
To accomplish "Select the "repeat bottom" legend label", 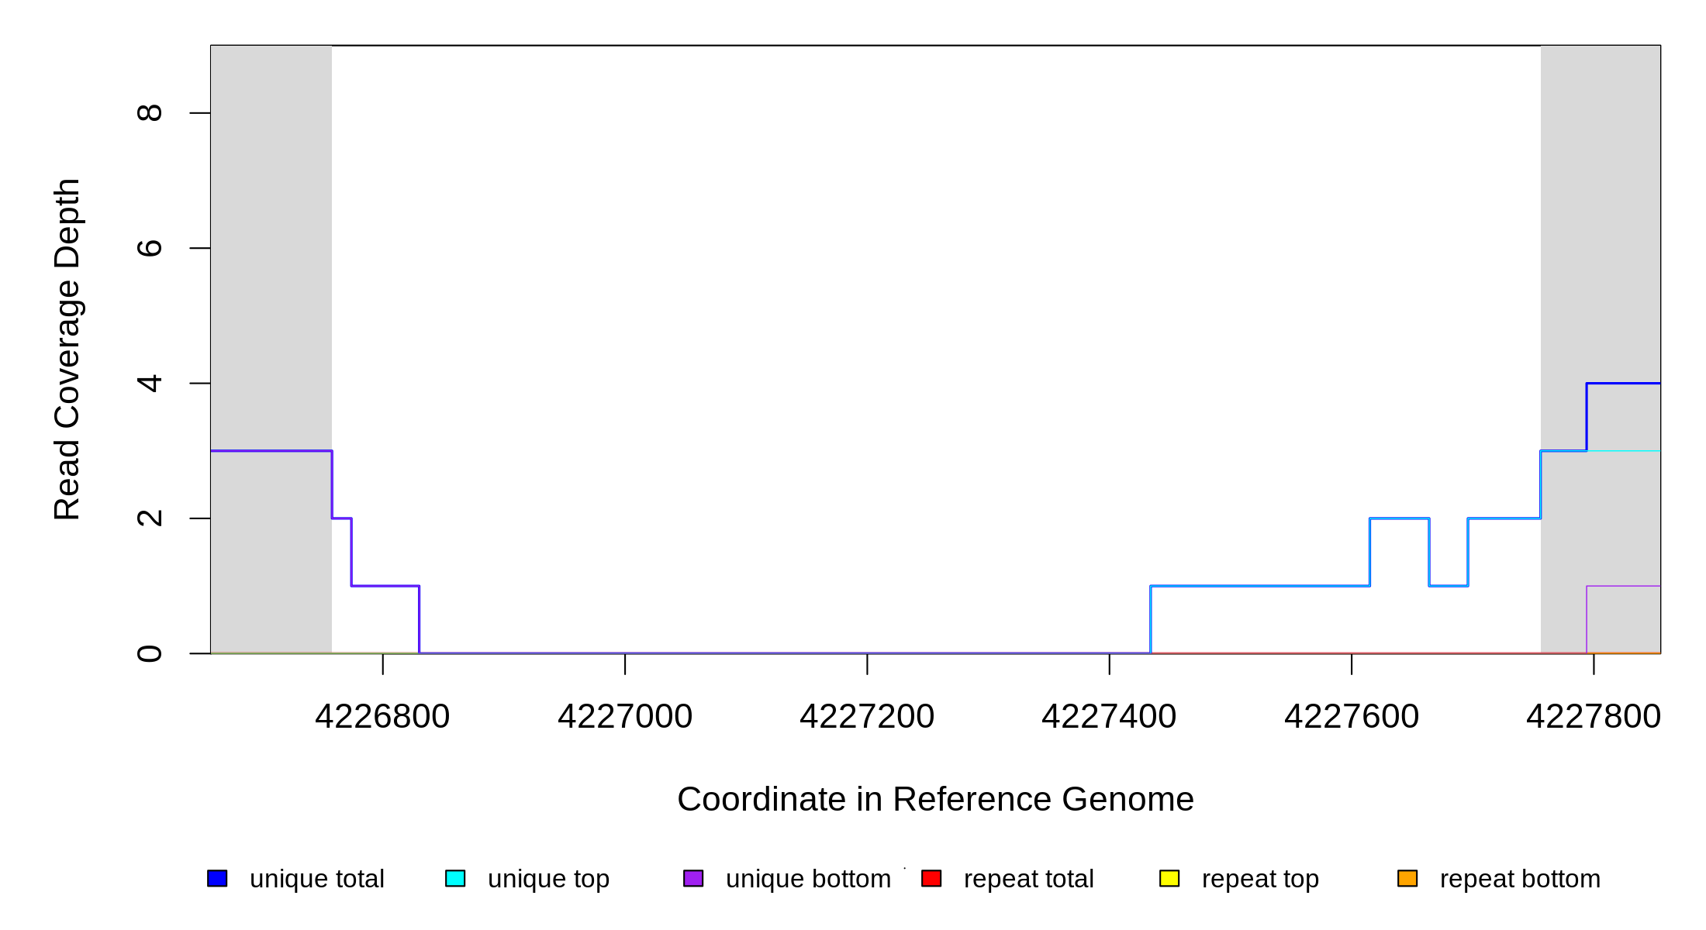I will pyautogui.click(x=1520, y=879).
